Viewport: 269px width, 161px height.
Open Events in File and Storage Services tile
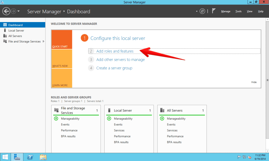tap(65, 124)
